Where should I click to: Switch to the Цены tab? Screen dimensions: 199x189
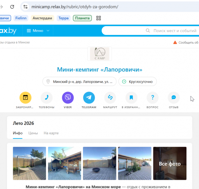(x=33, y=133)
